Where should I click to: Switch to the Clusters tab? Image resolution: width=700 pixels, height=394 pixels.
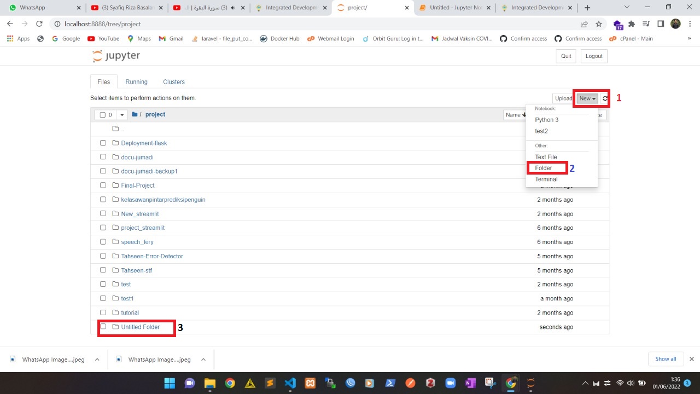174,82
